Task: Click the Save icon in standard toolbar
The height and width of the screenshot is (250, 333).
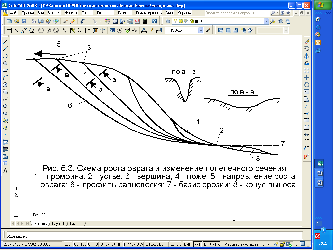Action: point(24,21)
